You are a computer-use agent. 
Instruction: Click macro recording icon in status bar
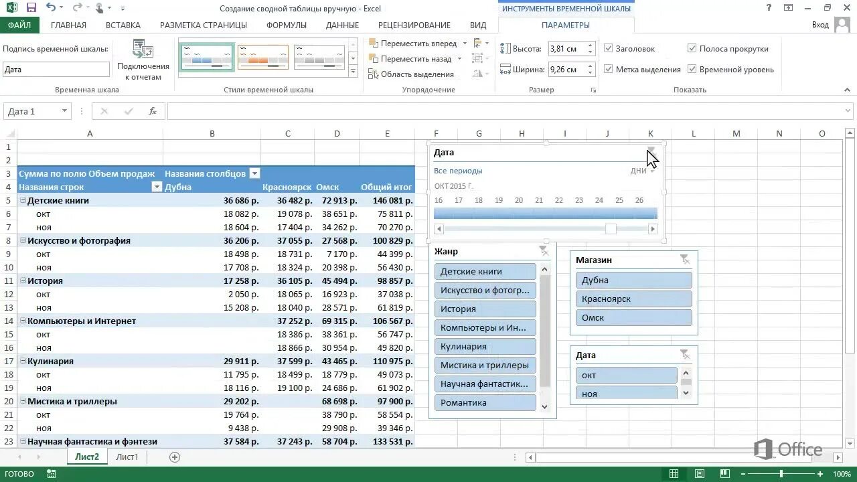pyautogui.click(x=52, y=474)
